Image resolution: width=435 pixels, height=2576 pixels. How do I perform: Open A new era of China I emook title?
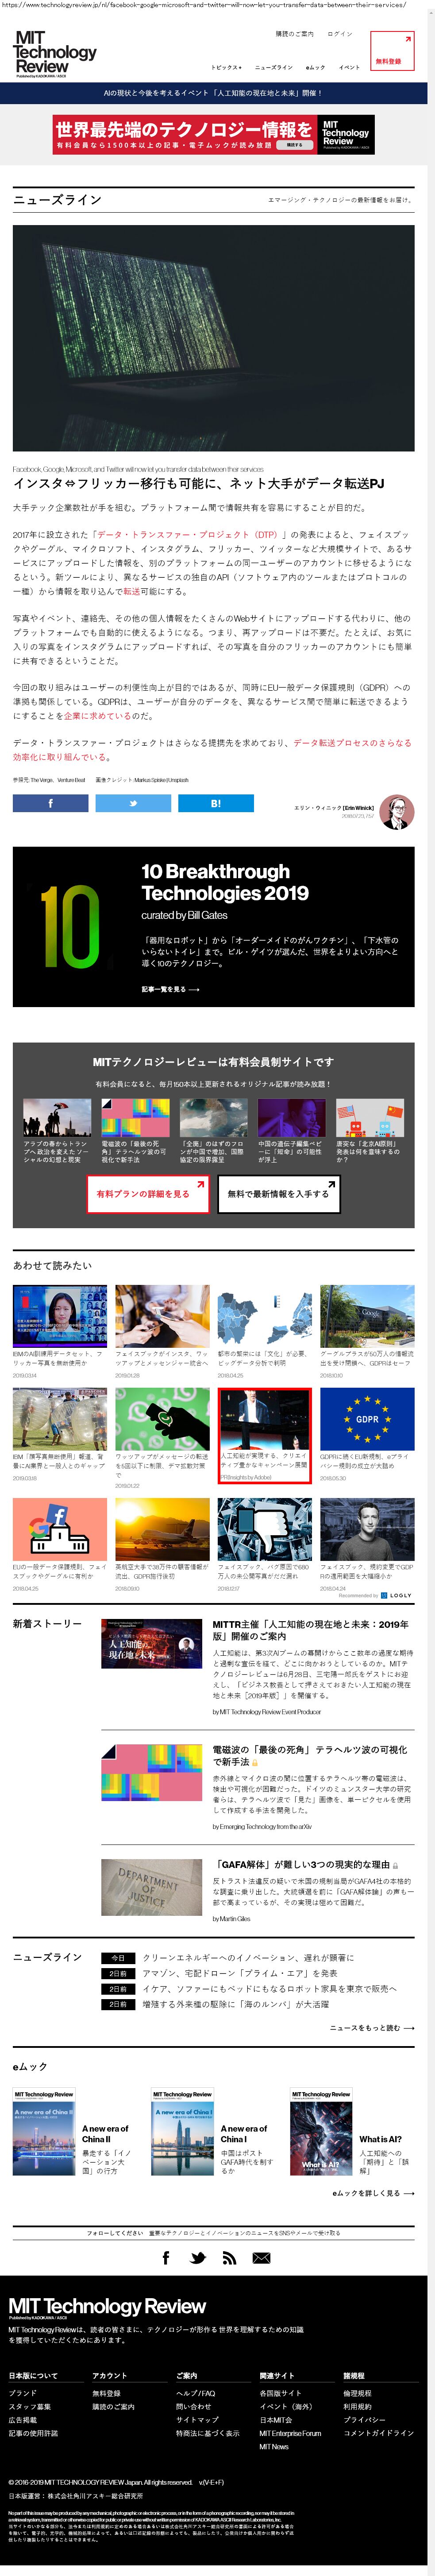point(243,2133)
